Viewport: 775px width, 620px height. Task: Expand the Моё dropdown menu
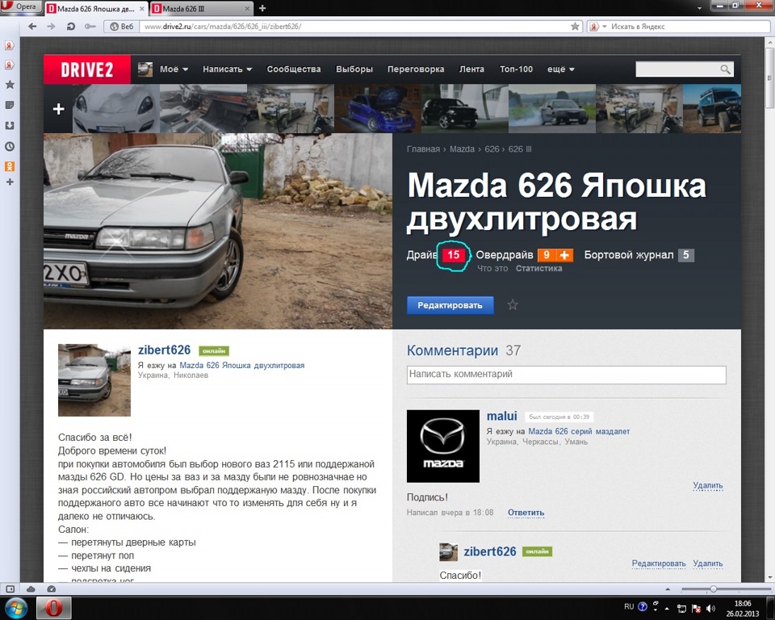[174, 69]
